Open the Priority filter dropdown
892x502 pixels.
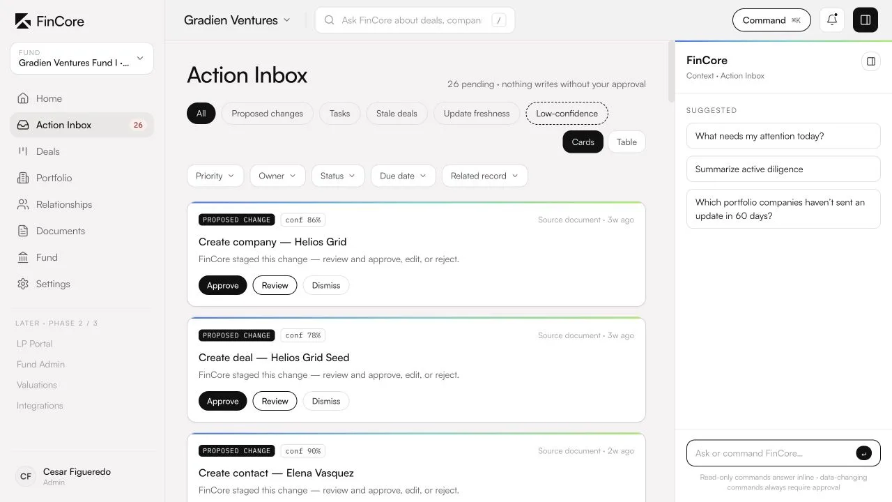[215, 176]
